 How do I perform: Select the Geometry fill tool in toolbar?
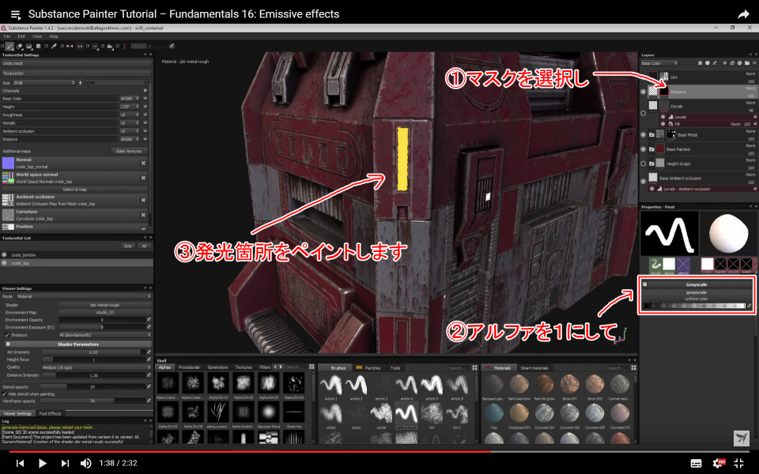(x=38, y=47)
